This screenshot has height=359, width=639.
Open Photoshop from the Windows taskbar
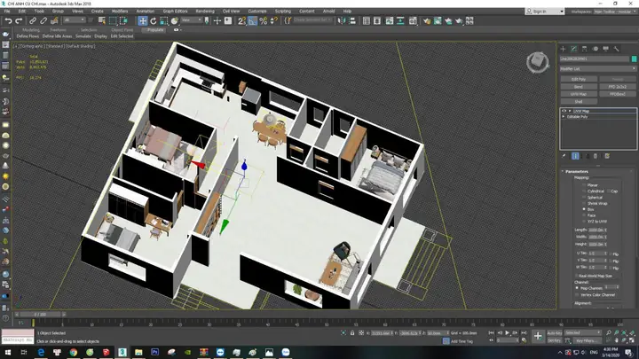tap(155, 352)
